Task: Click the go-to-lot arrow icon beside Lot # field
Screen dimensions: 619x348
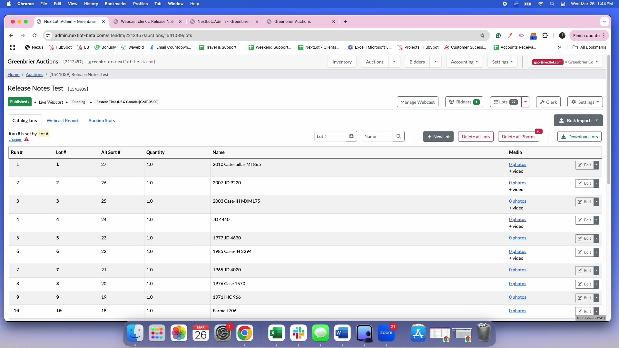Action: (351, 136)
